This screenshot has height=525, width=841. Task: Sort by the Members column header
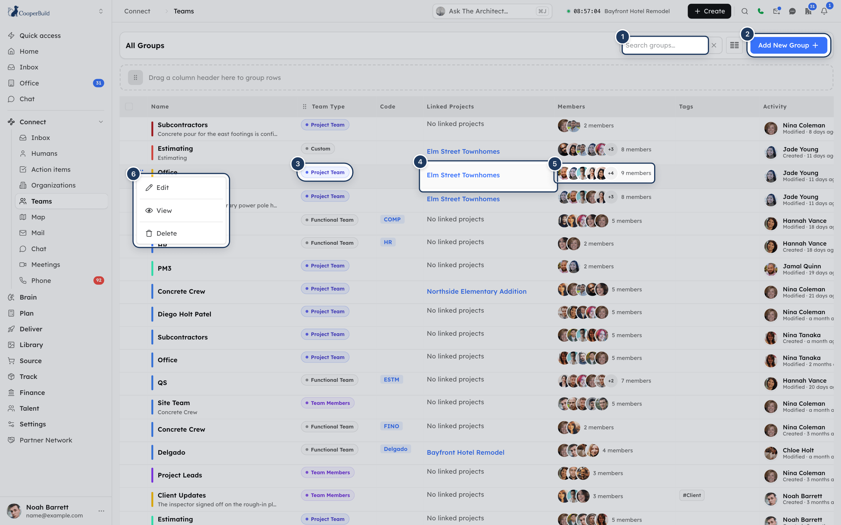[571, 106]
